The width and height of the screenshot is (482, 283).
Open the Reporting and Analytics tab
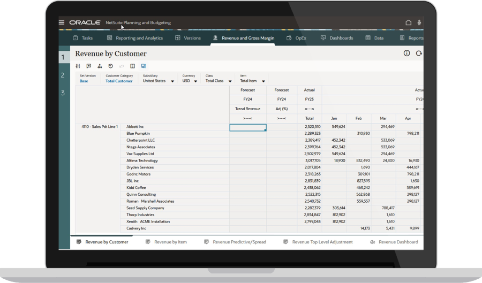click(134, 38)
